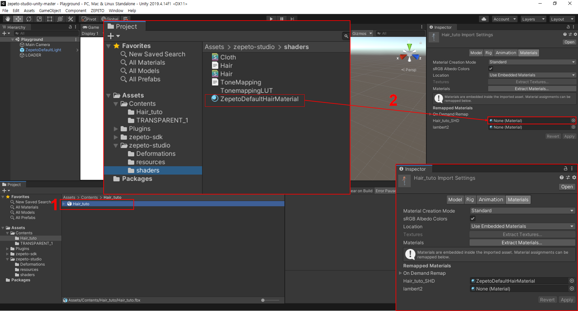
Task: Select the Hand tool in the toolbar
Action: pos(8,19)
